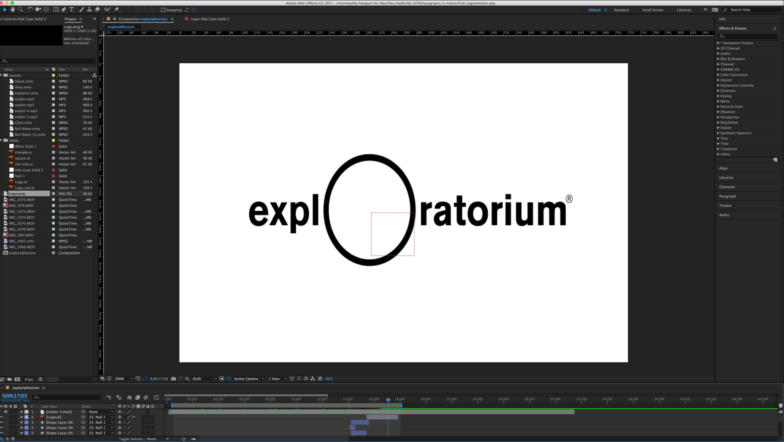Collapse the sounds folder in Project panel
Image resolution: width=784 pixels, height=442 pixels.
click(x=1, y=75)
